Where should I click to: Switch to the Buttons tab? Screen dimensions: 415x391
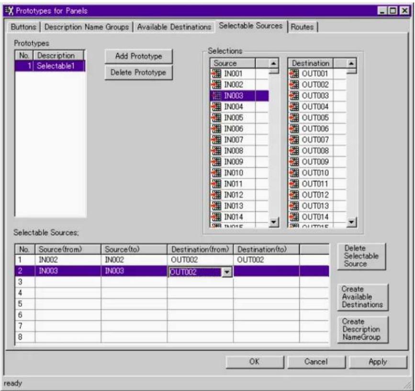coord(23,27)
